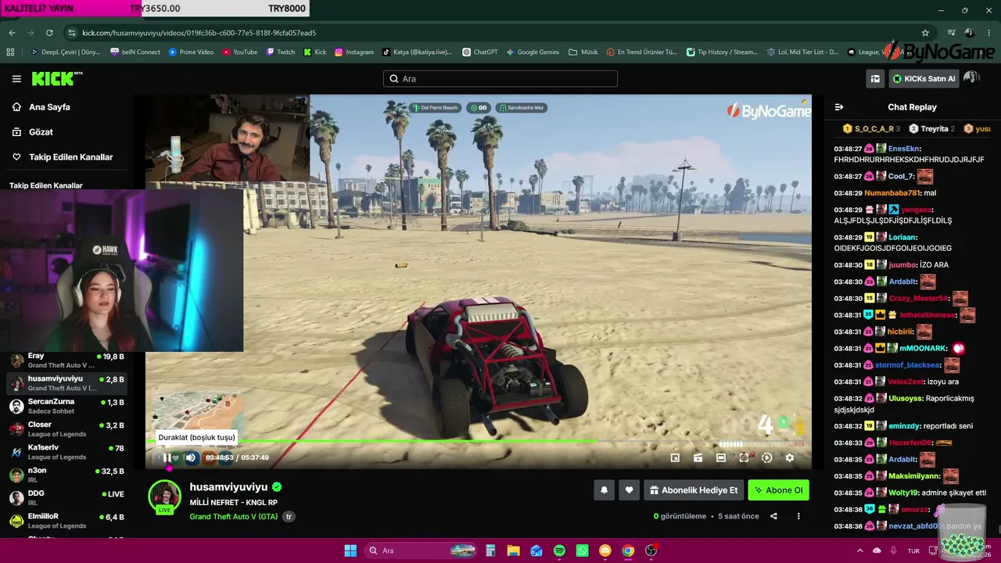Open Ka1serlv channel in the sidebar
Viewport: 1001px width, 563px height.
pos(66,452)
